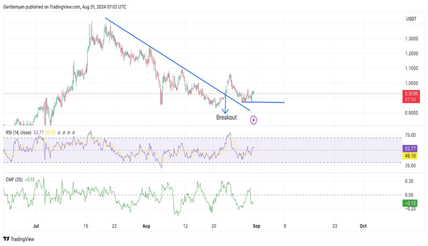428x246 pixels.
Task: Click the 1.3000 price axis label
Action: point(411,39)
